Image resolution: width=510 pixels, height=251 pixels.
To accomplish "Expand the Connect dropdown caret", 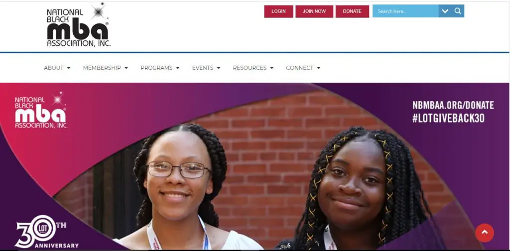I will (x=318, y=68).
